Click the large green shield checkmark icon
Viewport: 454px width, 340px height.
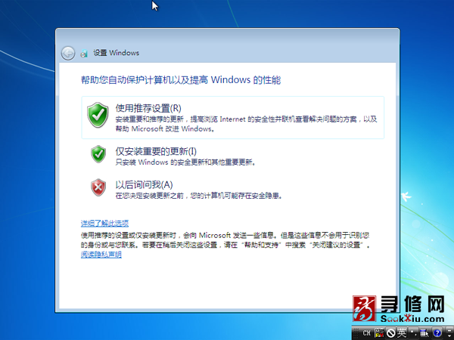coord(98,115)
